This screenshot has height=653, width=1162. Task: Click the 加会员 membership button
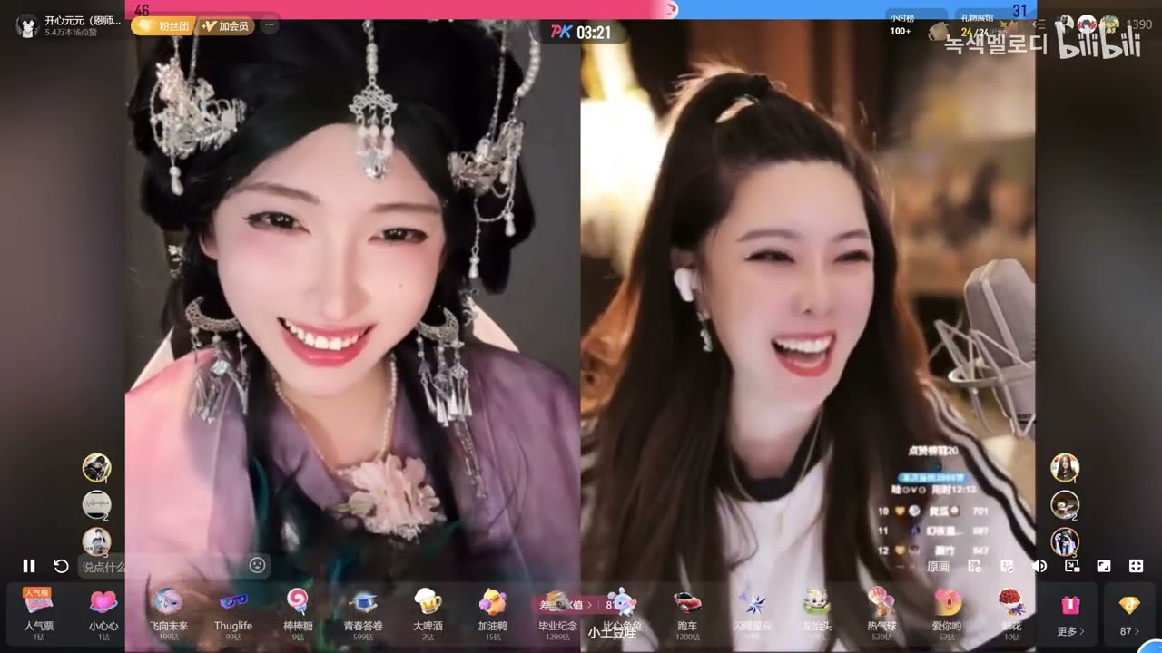click(227, 26)
